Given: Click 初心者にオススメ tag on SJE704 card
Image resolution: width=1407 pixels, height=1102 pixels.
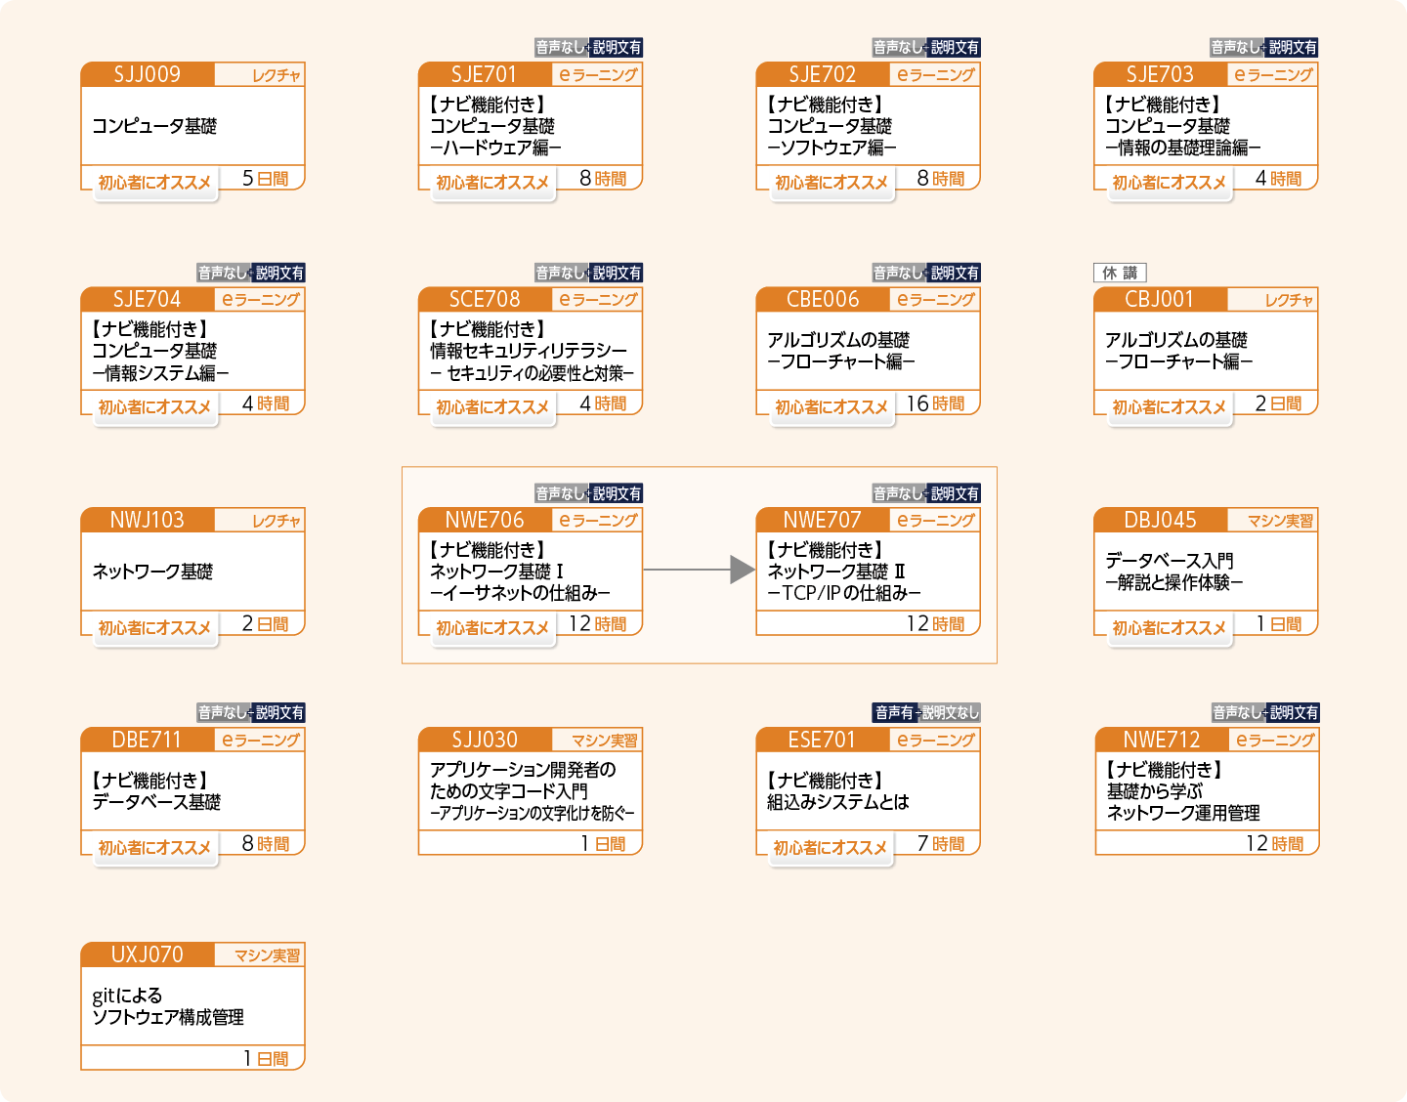Looking at the screenshot, I should click(x=154, y=407).
